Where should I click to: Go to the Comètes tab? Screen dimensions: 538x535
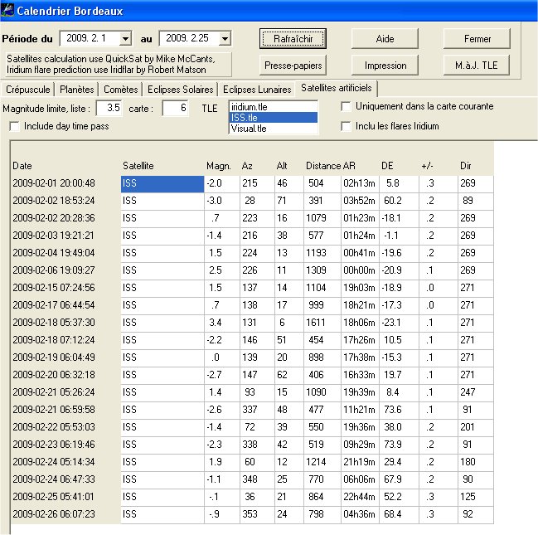point(120,90)
